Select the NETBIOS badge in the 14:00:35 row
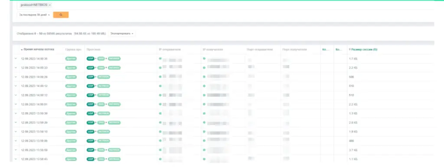The width and height of the screenshot is (444, 168). click(114, 59)
